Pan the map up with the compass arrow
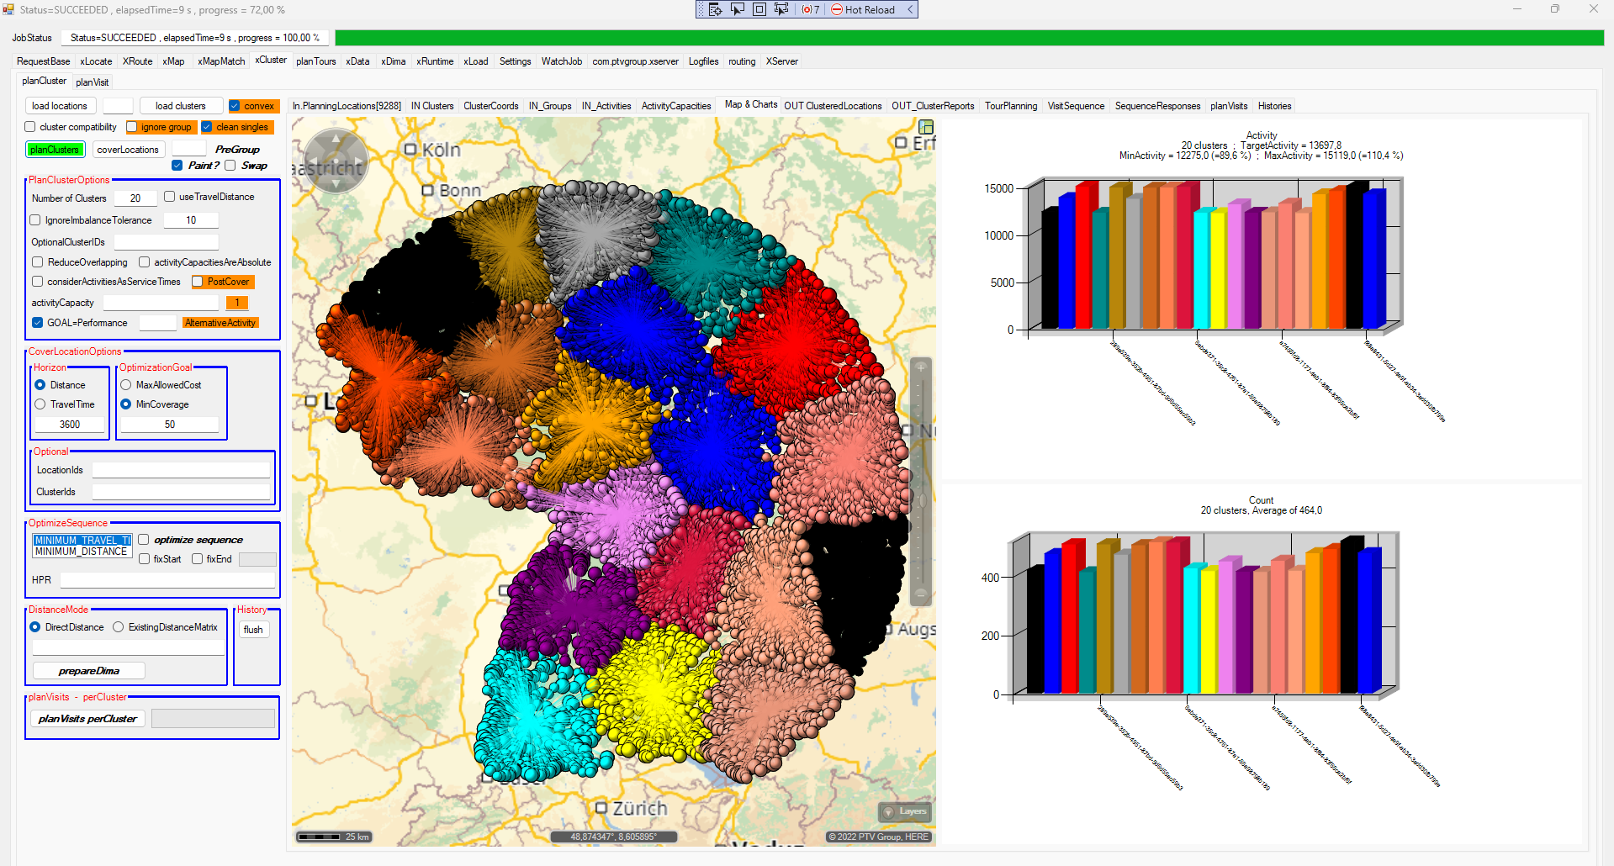Image resolution: width=1614 pixels, height=866 pixels. (x=336, y=138)
